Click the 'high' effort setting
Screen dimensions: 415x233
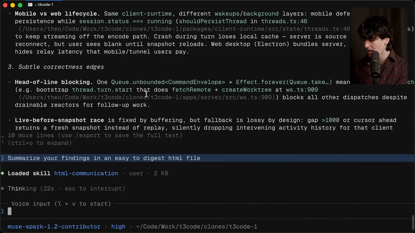click(x=118, y=227)
